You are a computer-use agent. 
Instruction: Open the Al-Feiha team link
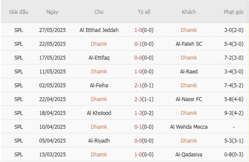[x=99, y=85]
